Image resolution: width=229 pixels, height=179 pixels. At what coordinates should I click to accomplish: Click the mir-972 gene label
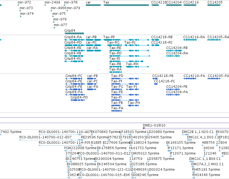pyautogui.click(x=24, y=2)
